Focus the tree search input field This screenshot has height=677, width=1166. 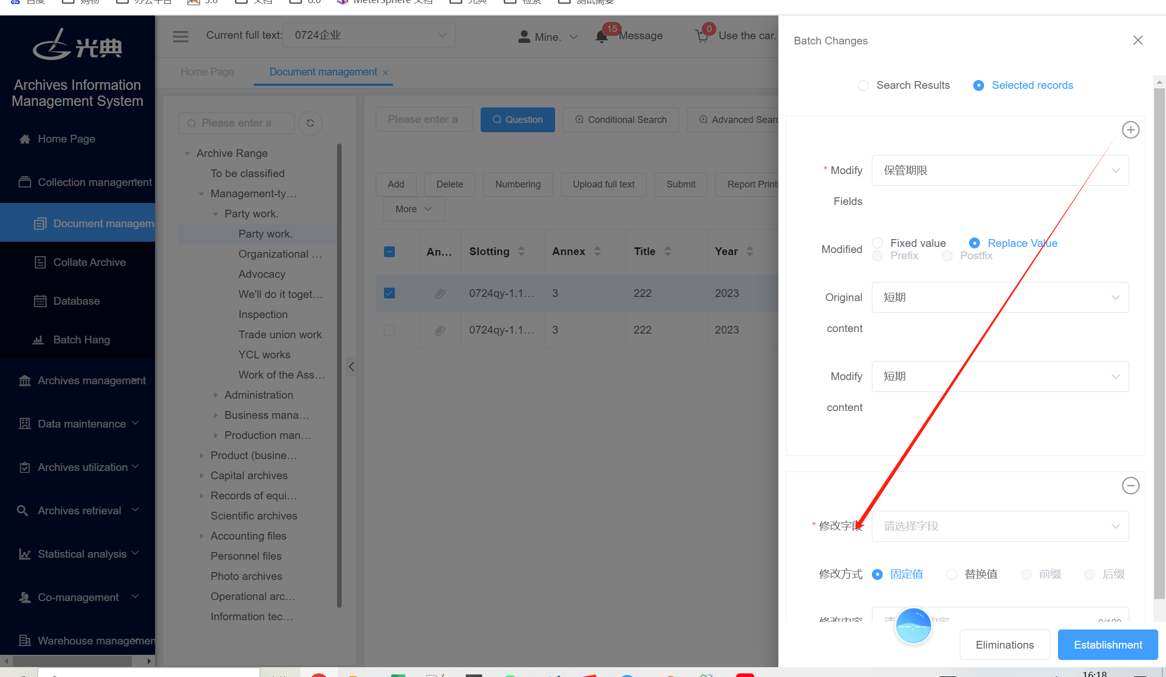point(236,123)
